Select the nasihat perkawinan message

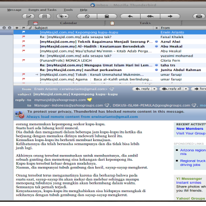coord(110,70)
